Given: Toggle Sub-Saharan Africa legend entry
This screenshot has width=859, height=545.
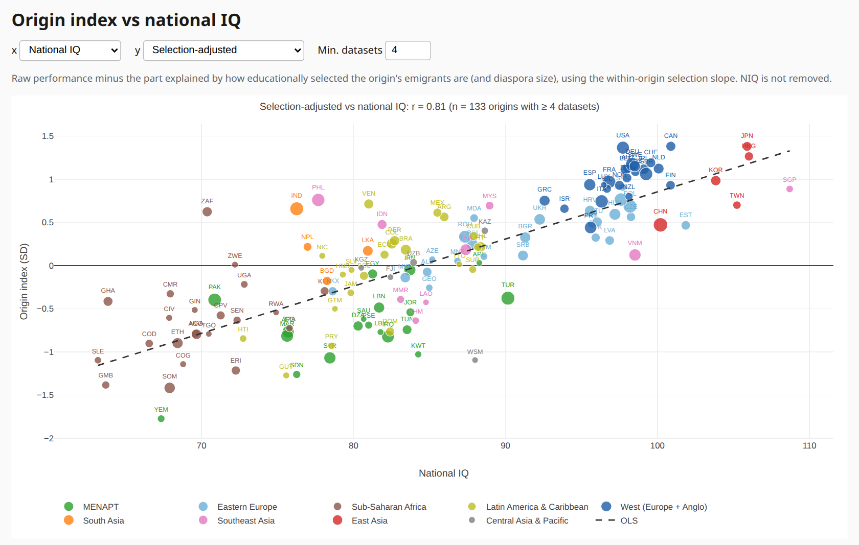Looking at the screenshot, I should click(x=379, y=507).
